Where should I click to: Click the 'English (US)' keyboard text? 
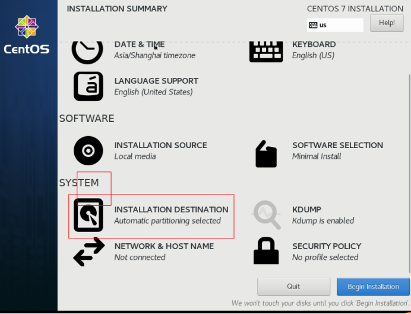[313, 55]
